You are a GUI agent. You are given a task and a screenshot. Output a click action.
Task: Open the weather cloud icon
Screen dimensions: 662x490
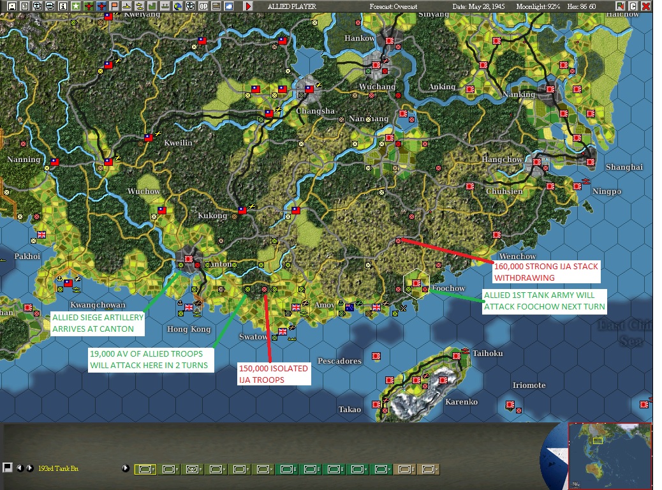(x=229, y=6)
